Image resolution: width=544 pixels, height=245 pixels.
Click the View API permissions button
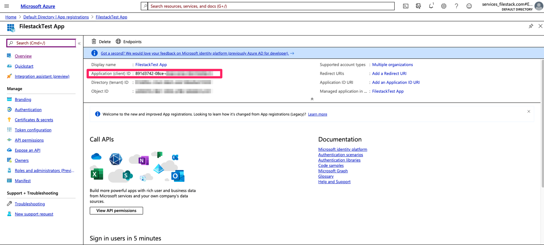click(116, 210)
